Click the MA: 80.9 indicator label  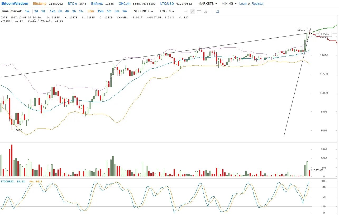point(36,181)
